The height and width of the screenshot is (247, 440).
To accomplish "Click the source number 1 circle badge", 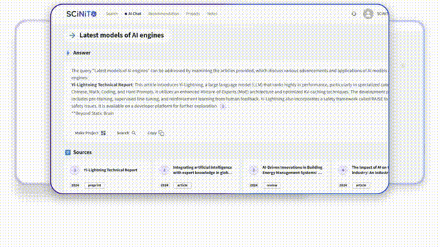I will click(75, 170).
